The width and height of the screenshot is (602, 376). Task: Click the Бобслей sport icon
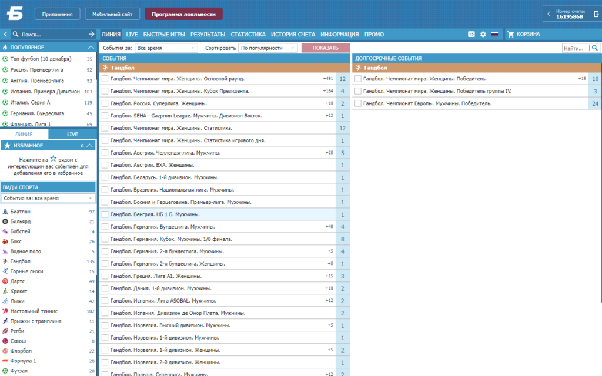pos(5,231)
